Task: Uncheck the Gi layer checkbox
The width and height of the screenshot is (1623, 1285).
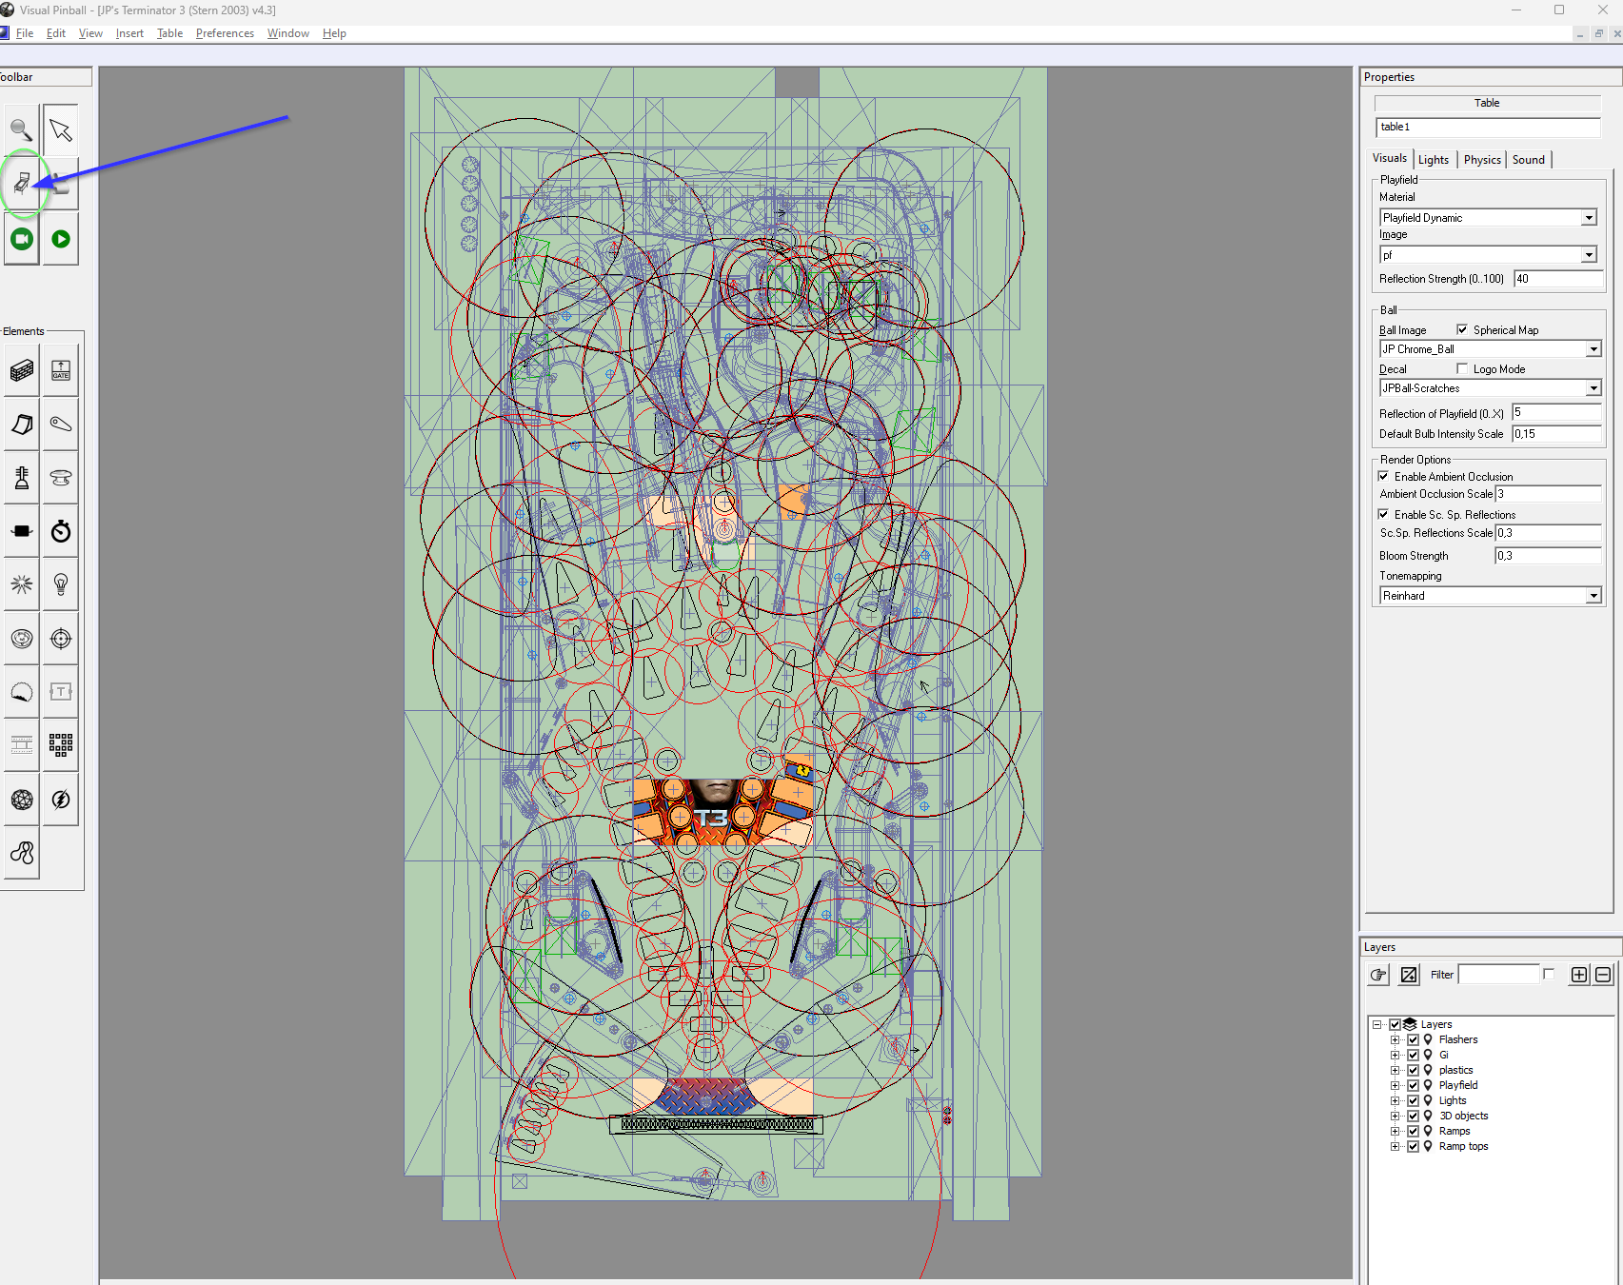Action: (x=1413, y=1055)
